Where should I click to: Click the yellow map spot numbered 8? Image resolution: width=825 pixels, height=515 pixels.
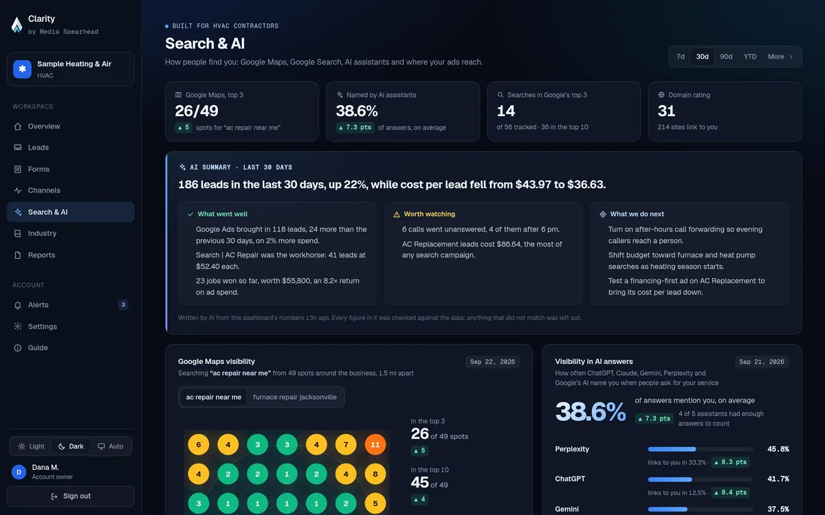[375, 474]
